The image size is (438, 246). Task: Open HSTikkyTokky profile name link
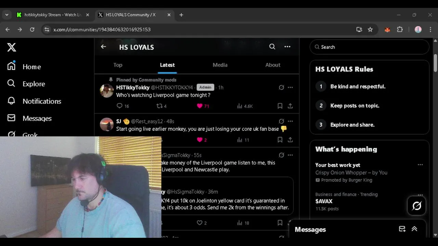[x=133, y=87]
